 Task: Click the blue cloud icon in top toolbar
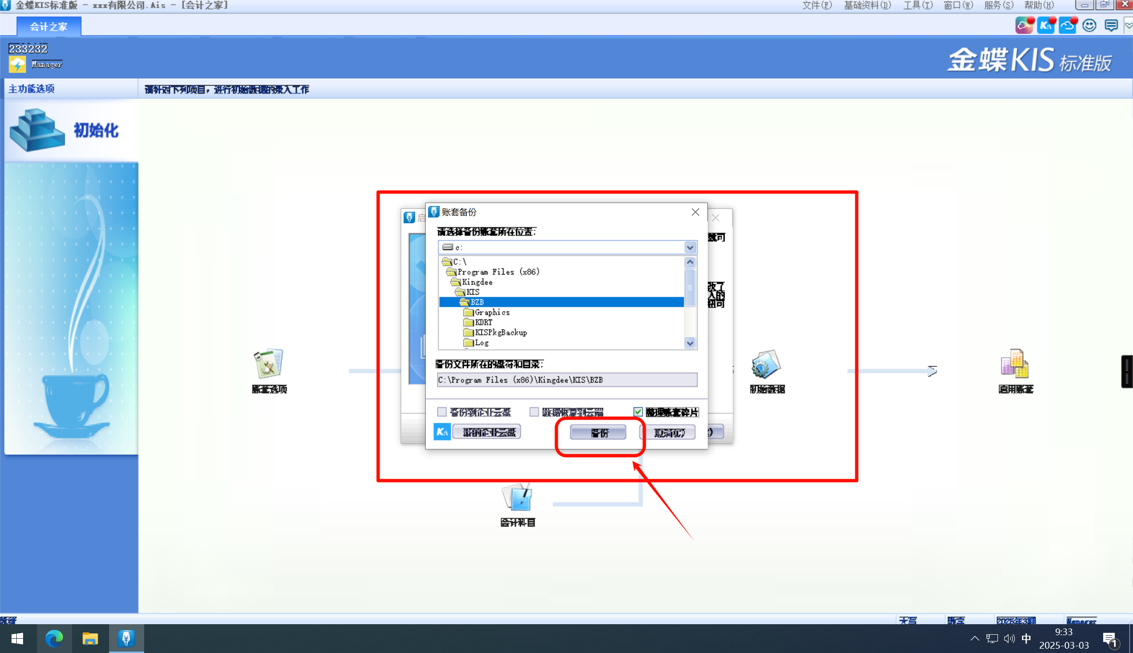pyautogui.click(x=1067, y=25)
